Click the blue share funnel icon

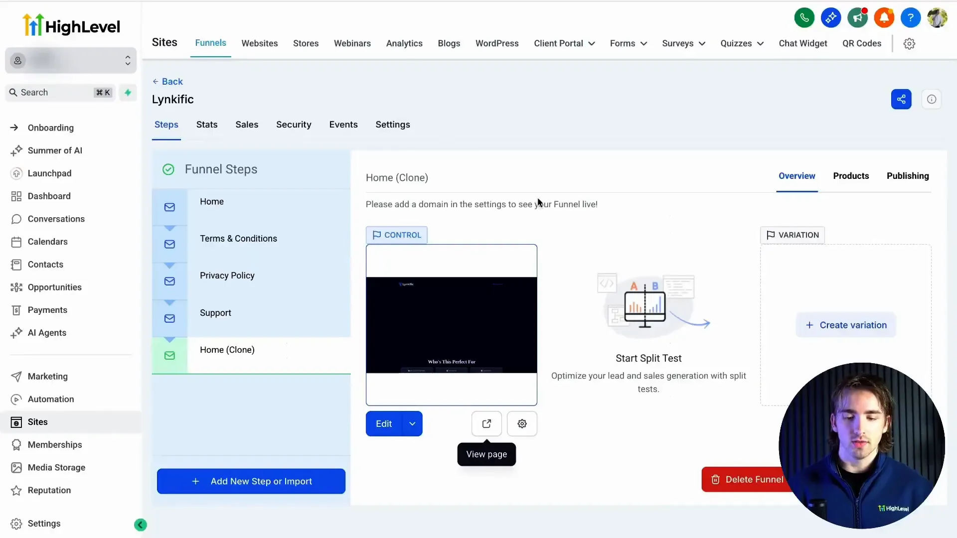coord(901,99)
